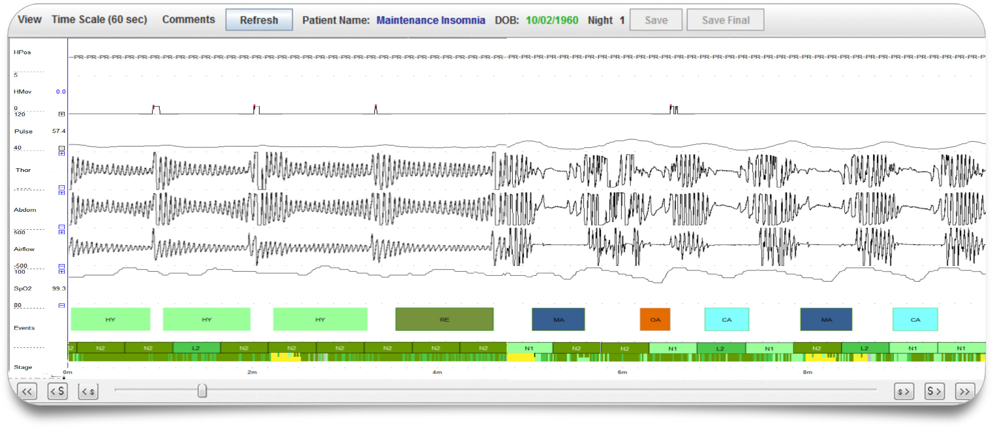This screenshot has width=992, height=428.
Task: Open the Comments menu
Action: (188, 20)
